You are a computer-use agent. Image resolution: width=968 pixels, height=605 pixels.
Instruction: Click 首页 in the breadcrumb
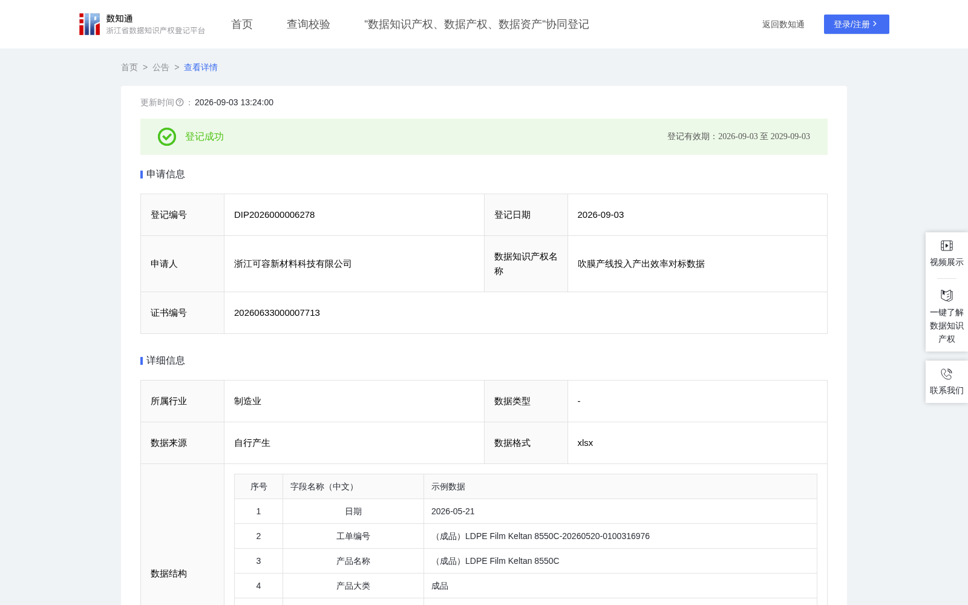pyautogui.click(x=129, y=67)
